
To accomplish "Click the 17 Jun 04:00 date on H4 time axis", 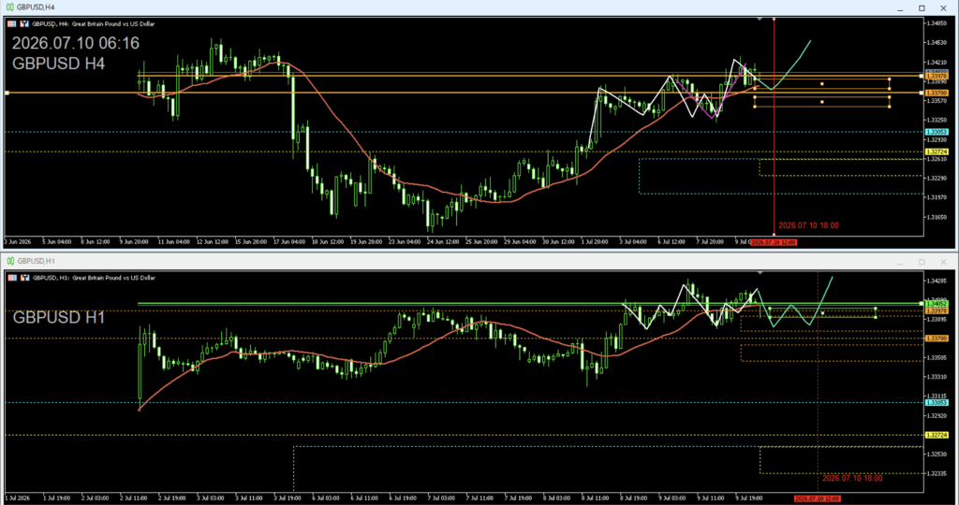I will (x=290, y=242).
